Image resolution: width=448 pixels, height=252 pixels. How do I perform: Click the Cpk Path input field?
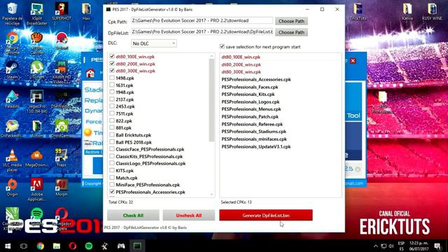[202, 20]
